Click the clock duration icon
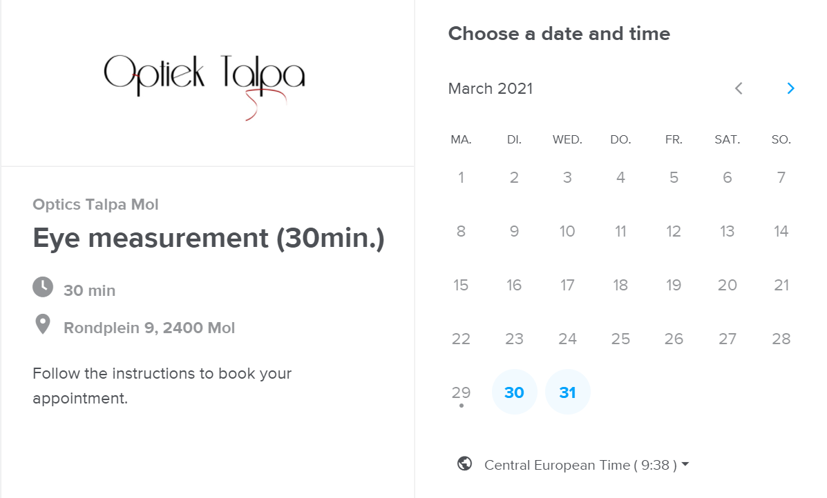This screenshot has height=498, width=827. point(43,288)
